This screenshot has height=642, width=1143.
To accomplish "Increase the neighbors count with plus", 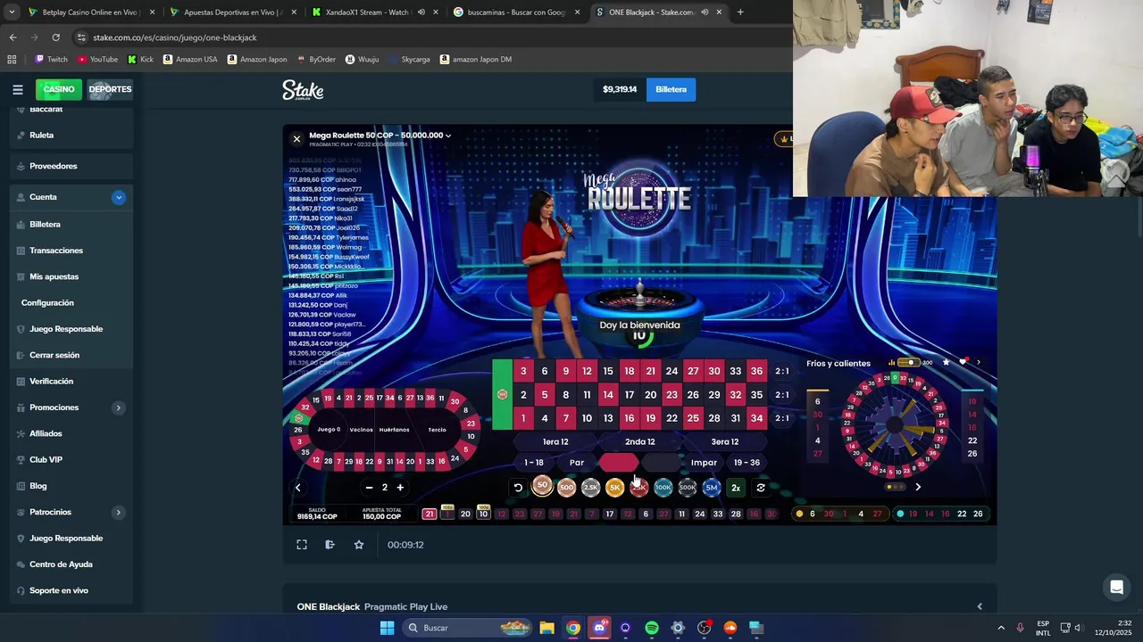I will 400,488.
